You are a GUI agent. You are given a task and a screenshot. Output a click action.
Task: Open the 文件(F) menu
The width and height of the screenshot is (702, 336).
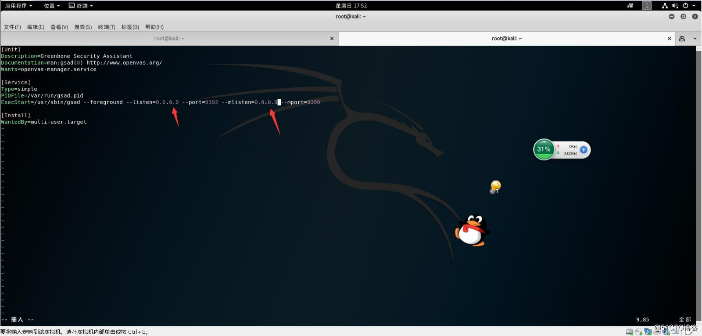click(12, 27)
